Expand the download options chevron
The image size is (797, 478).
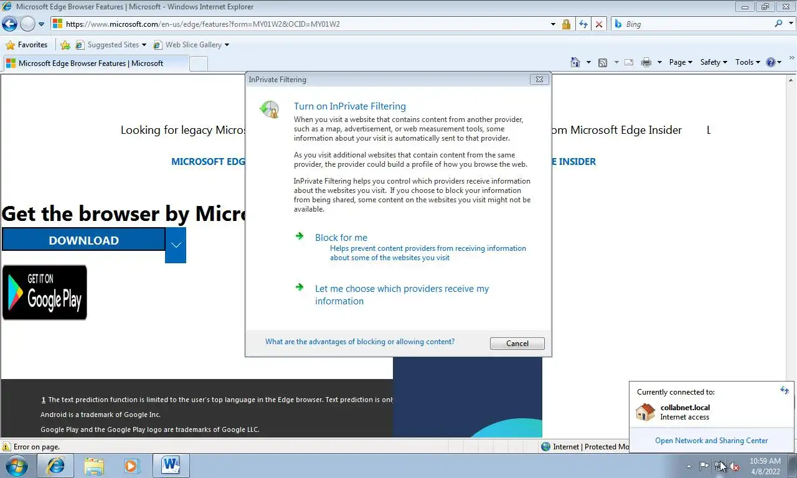[x=176, y=245]
